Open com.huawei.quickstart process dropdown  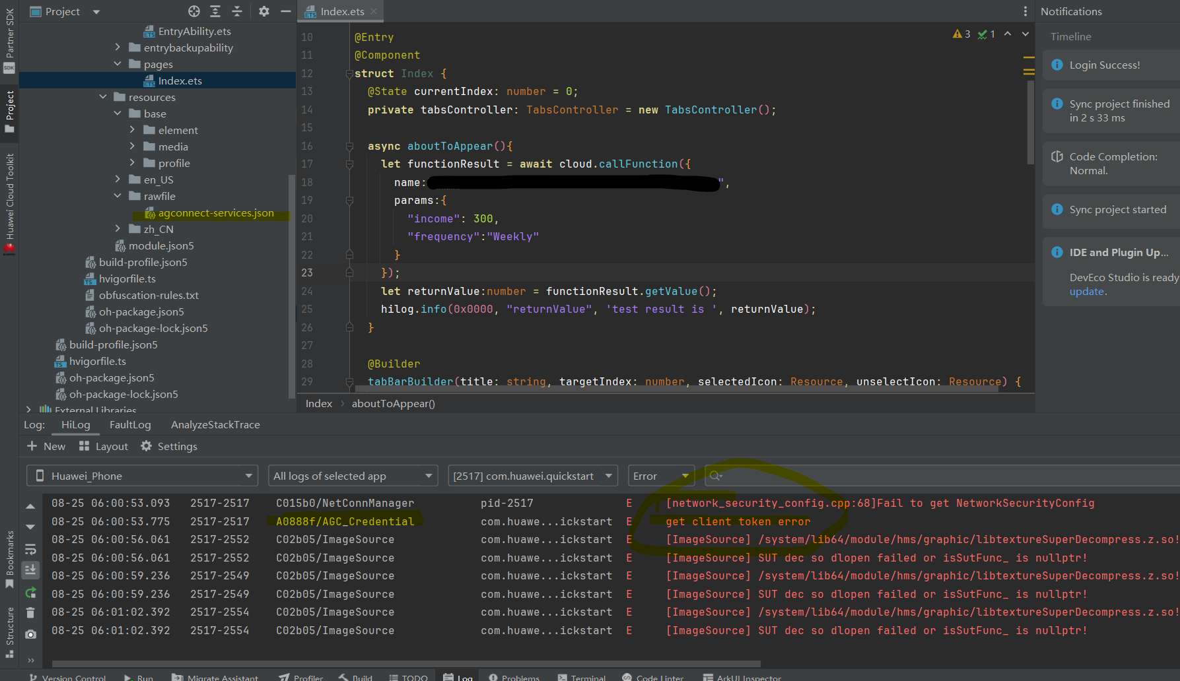point(532,476)
